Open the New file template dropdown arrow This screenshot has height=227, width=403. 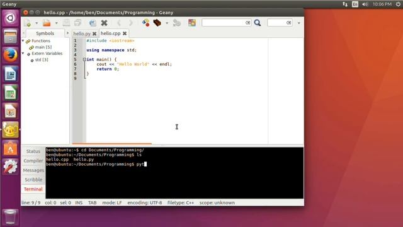point(37,23)
